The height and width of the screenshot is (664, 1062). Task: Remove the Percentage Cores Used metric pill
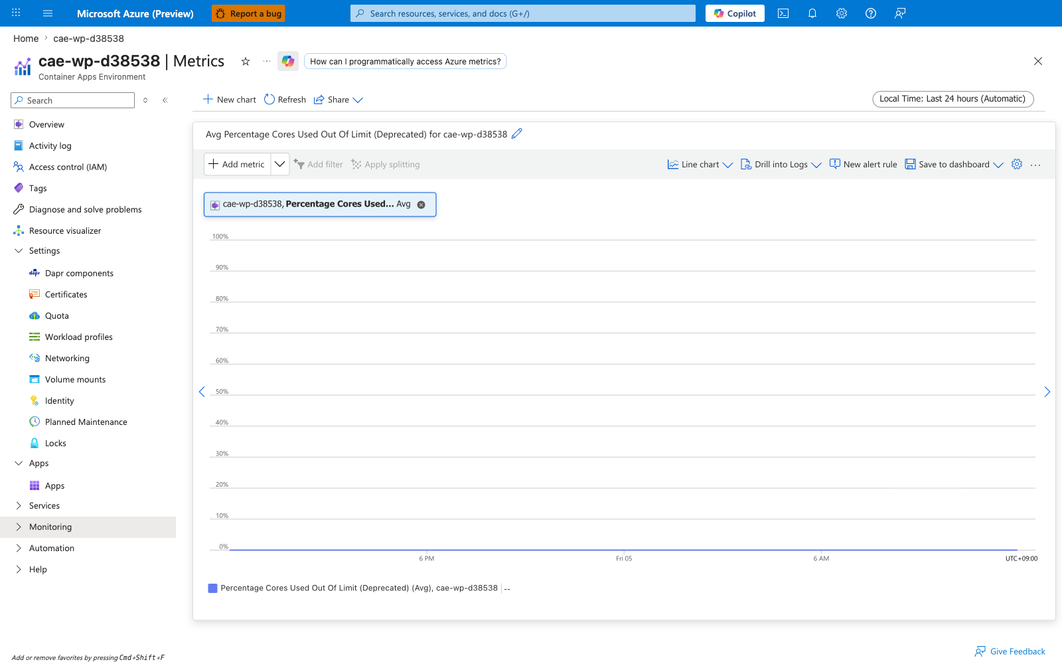tap(421, 205)
